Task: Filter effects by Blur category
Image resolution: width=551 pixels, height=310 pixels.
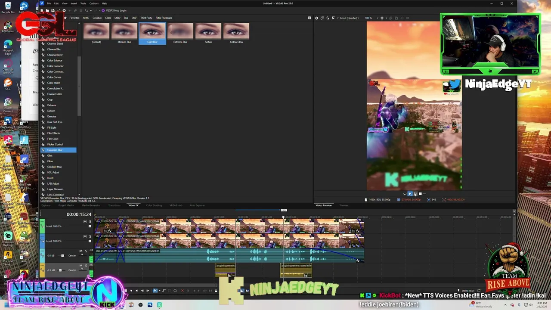Action: point(126,18)
